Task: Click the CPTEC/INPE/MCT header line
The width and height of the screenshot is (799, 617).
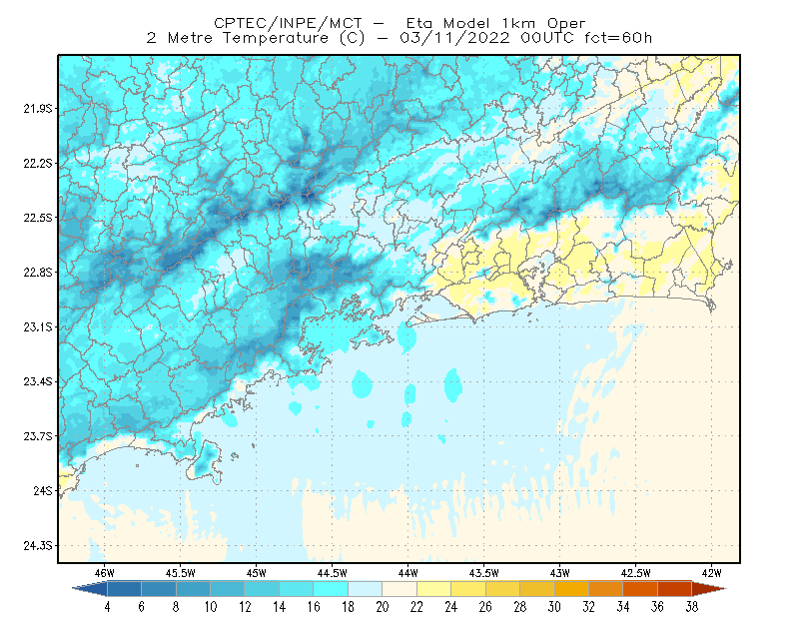Action: [399, 23]
